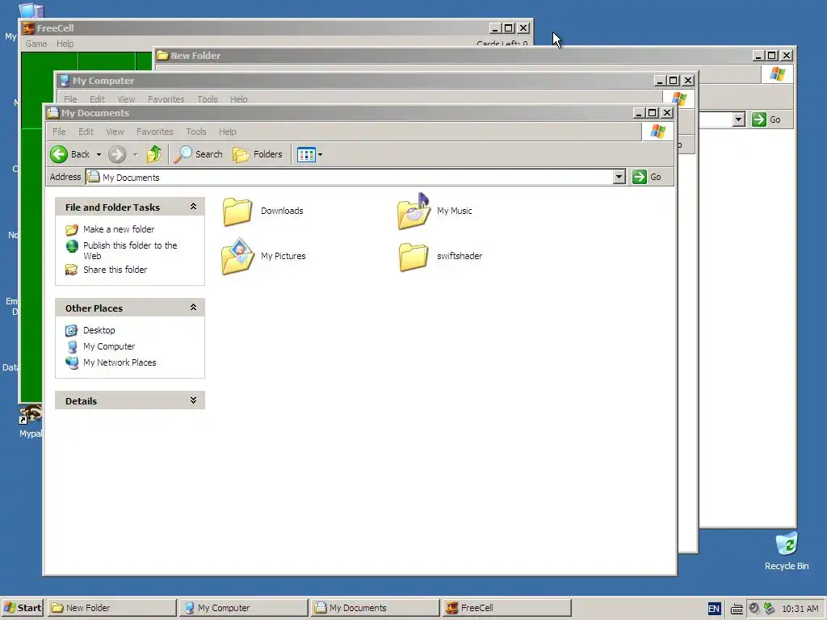This screenshot has height=620, width=827.
Task: Go to Desktop from Other Places
Action: 99,330
